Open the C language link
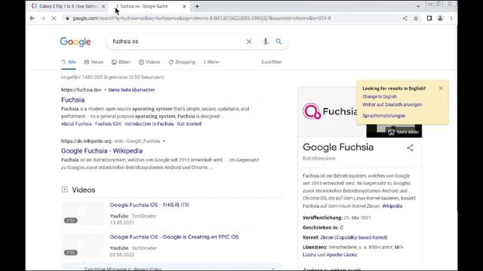 (342, 227)
